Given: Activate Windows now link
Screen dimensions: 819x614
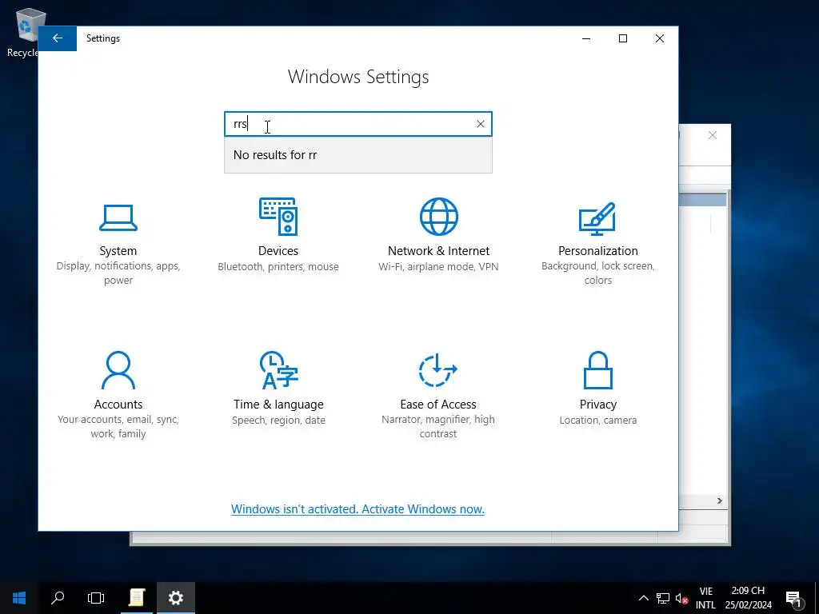Looking at the screenshot, I should tap(358, 509).
